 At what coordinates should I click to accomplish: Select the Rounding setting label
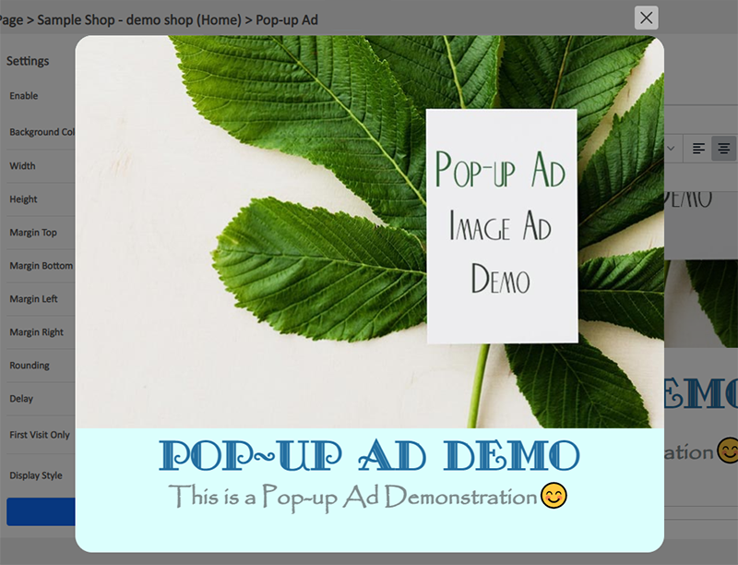tap(30, 366)
